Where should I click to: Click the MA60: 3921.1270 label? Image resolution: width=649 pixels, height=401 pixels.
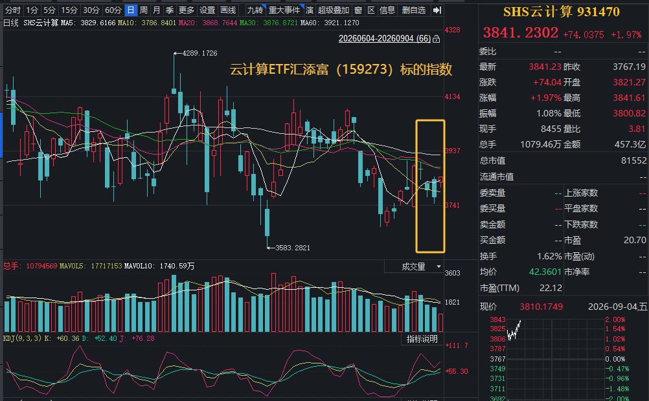330,23
